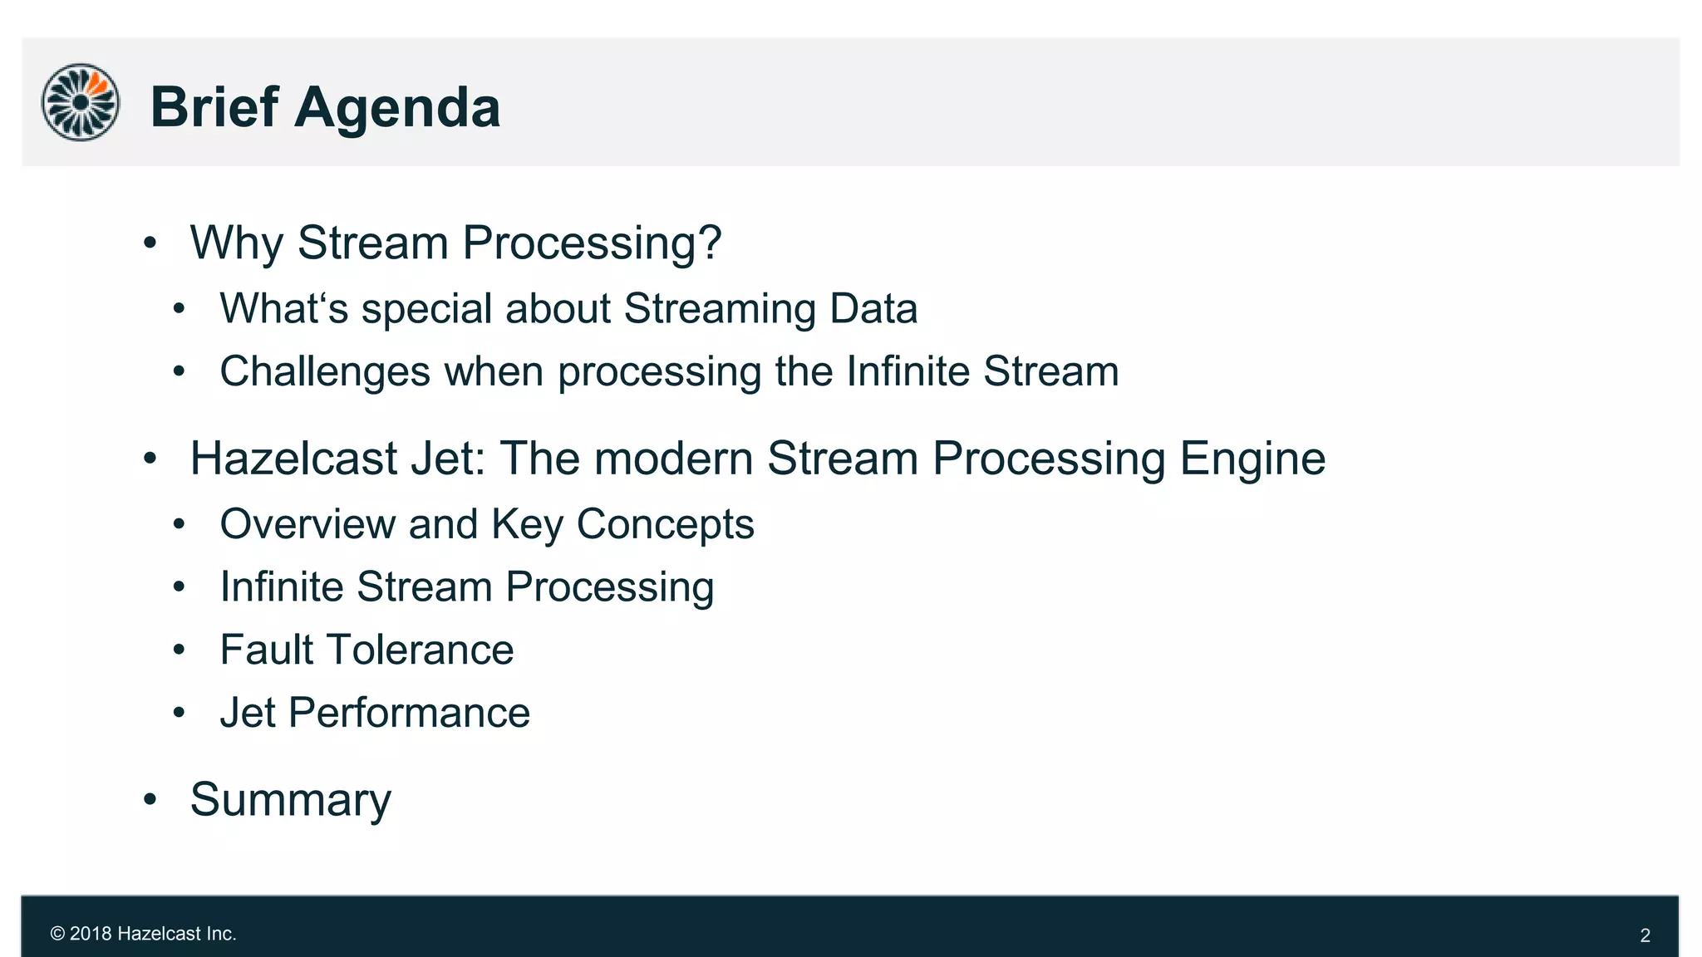Click Challenges when processing the Infinite Stream
This screenshot has height=957, width=1702.
click(x=669, y=371)
